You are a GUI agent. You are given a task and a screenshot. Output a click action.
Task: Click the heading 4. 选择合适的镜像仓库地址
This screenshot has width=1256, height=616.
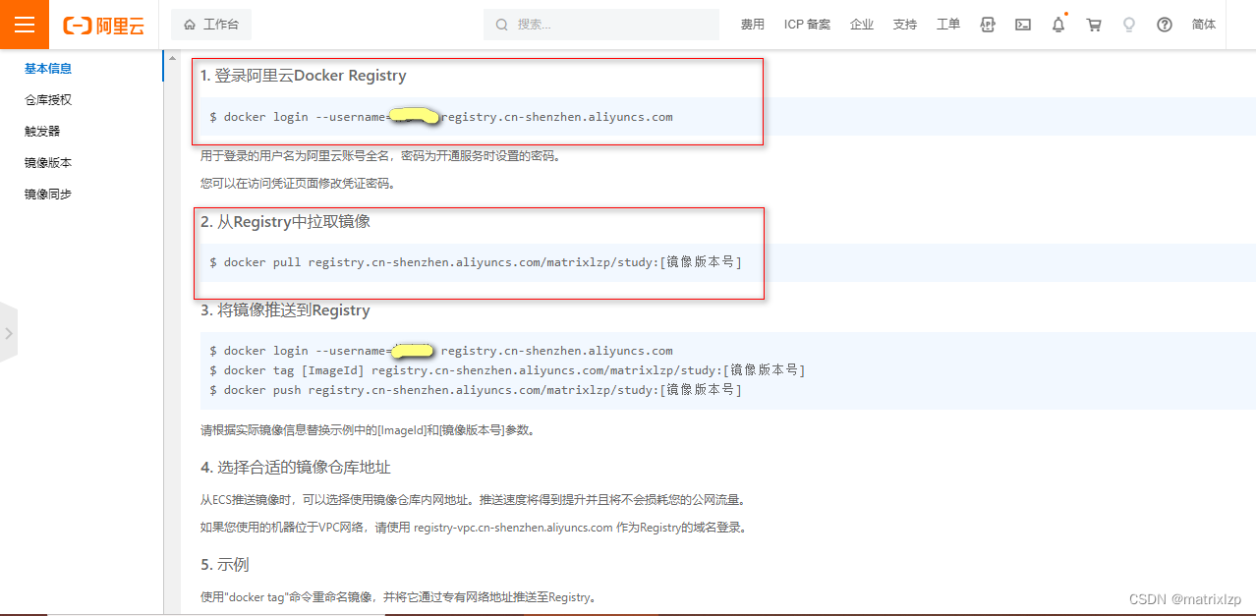pos(295,467)
